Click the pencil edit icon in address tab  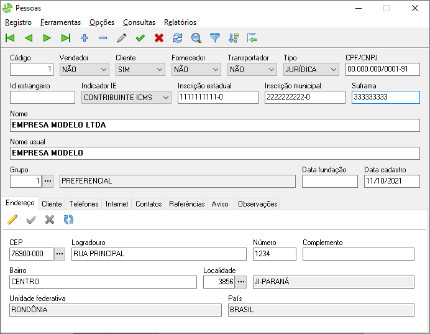12,220
